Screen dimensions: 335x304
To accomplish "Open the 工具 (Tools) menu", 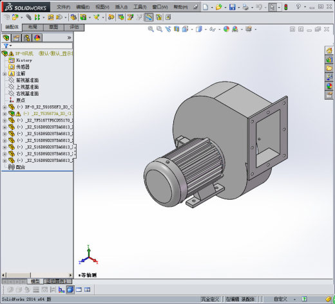I will click(140, 7).
